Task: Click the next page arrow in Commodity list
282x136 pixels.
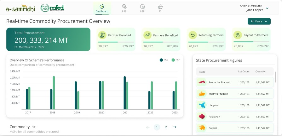Action: click(175, 127)
